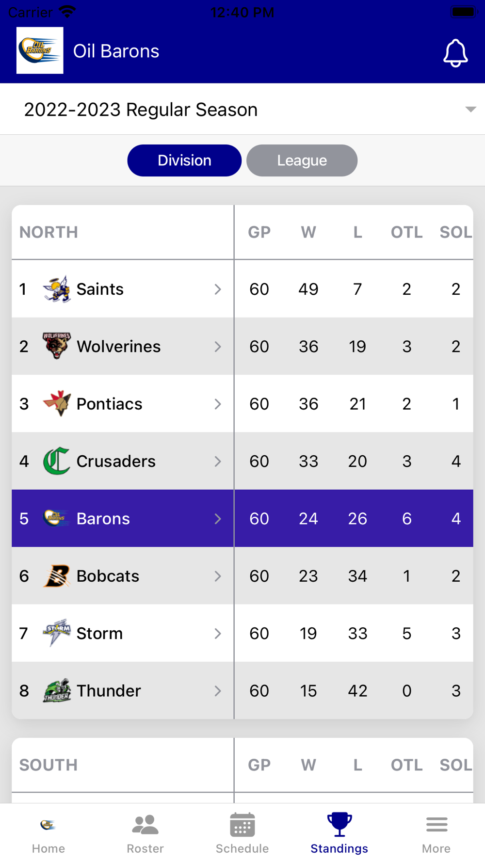Go to the Schedule tab
This screenshot has width=485, height=862.
[242, 833]
